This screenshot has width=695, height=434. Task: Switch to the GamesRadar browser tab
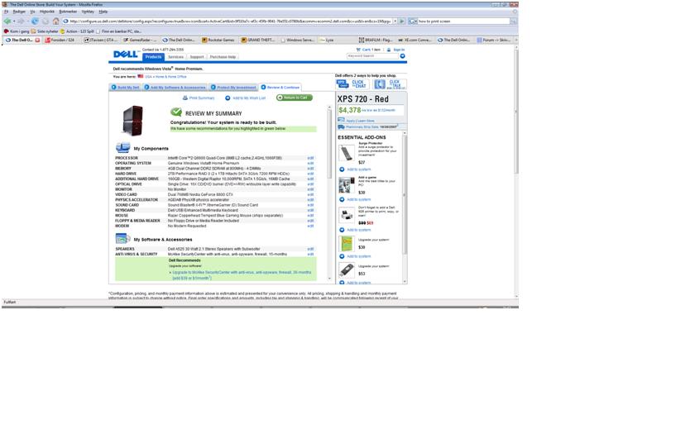click(x=139, y=40)
